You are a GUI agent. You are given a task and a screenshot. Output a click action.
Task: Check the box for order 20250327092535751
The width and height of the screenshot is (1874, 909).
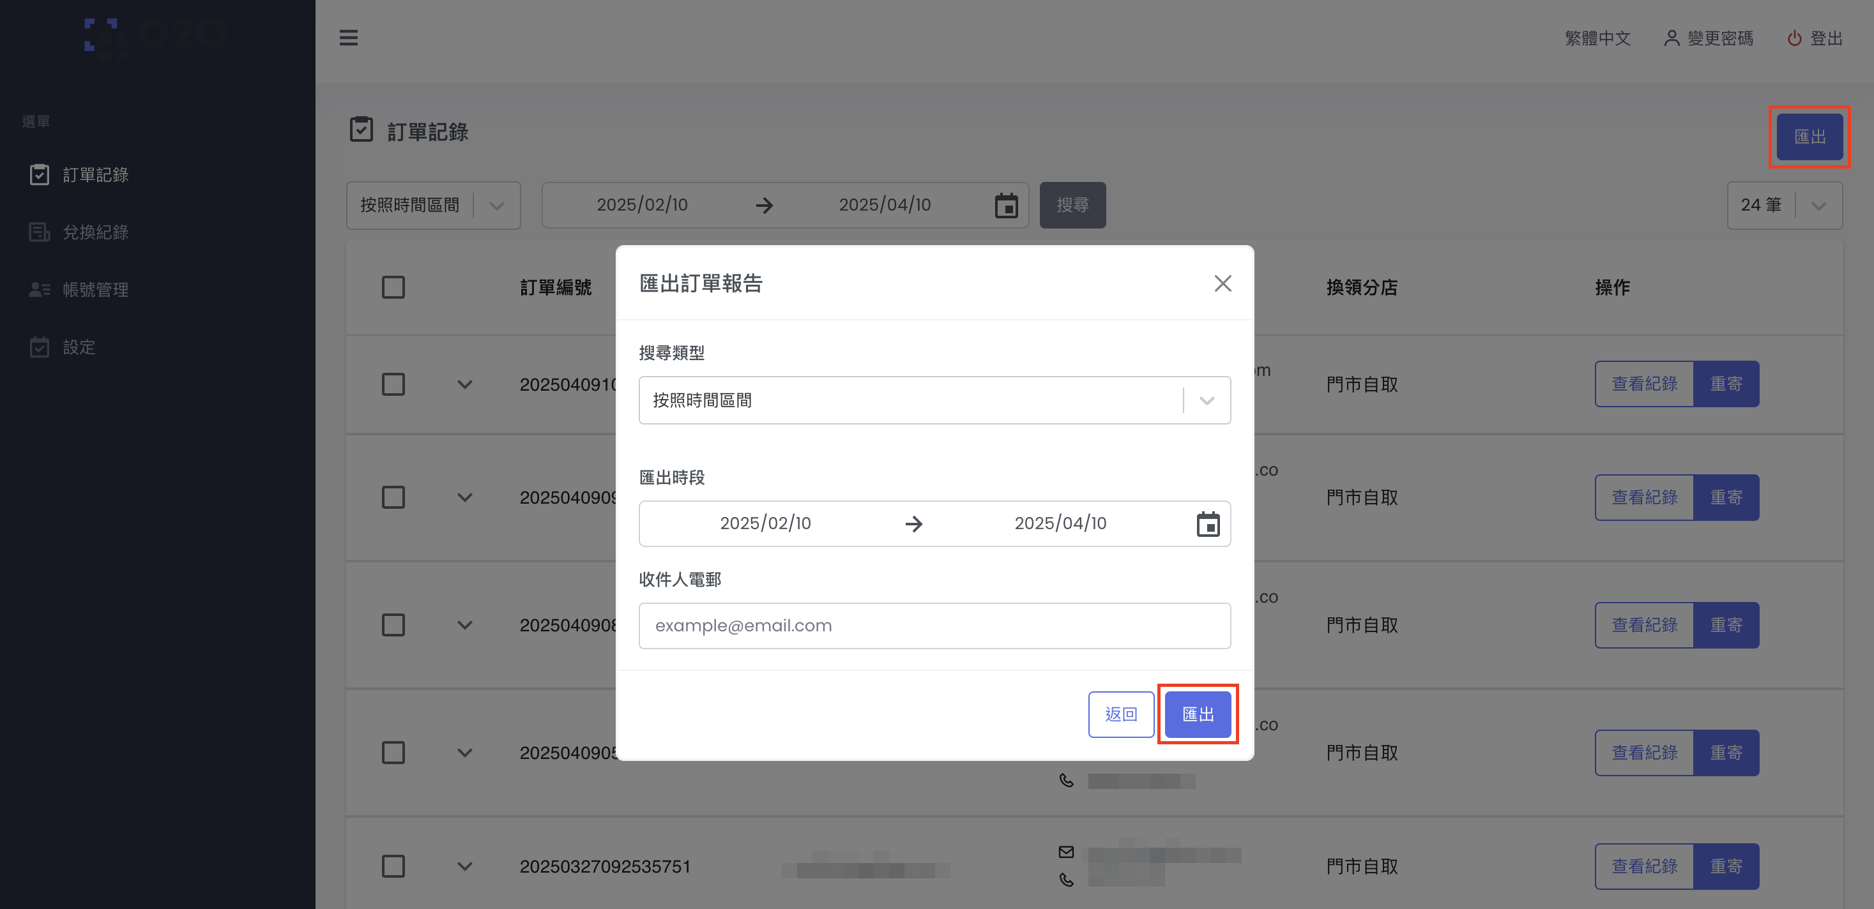[393, 866]
